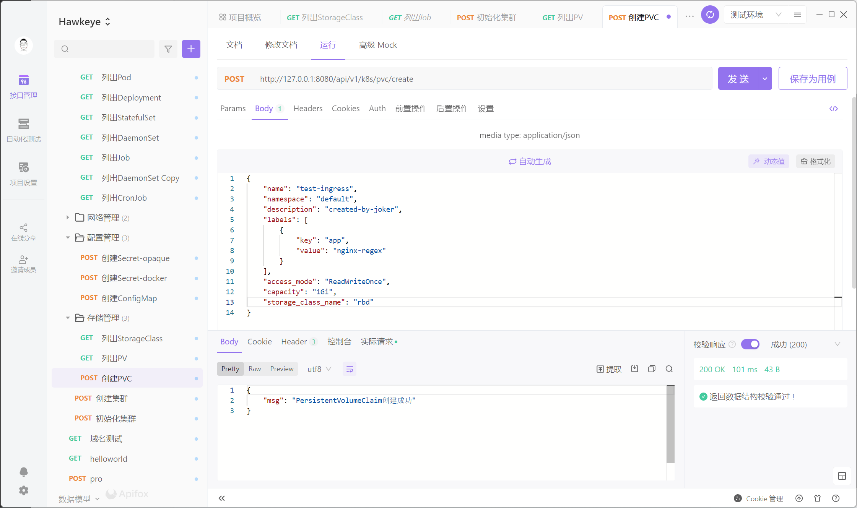Click 提取 extract button in response
Screen dimensions: 857x508
609,369
